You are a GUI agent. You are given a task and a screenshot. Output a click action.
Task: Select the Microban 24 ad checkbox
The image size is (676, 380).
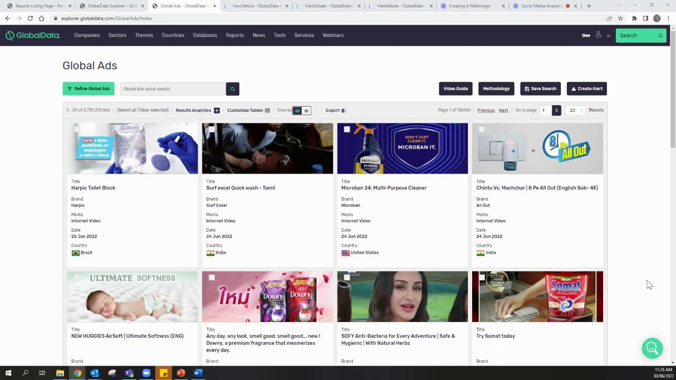(346, 129)
